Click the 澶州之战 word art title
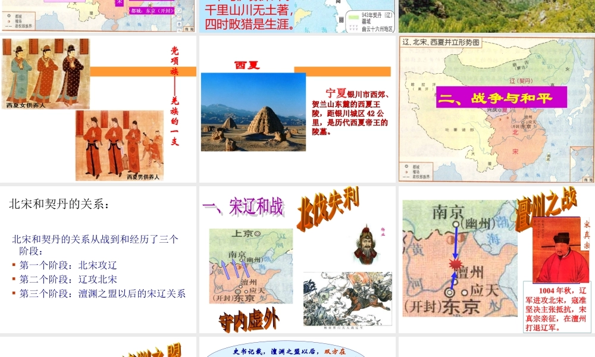 [x=546, y=205]
